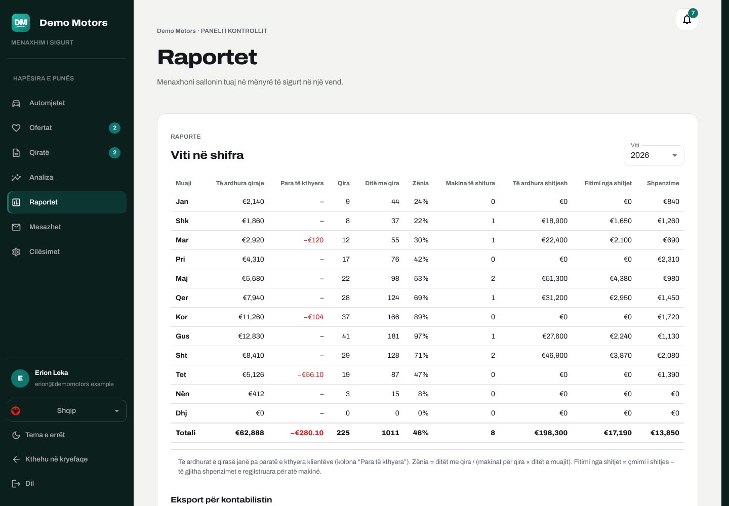Expand the Shqip language dropdown arrow
This screenshot has width=729, height=506.
(117, 411)
